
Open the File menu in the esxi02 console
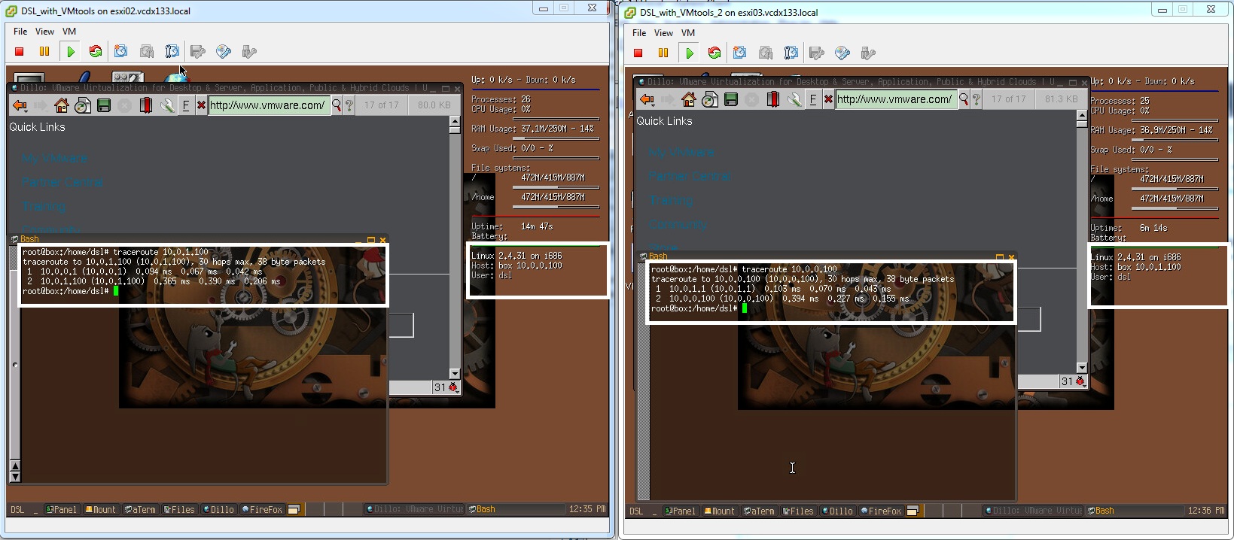point(20,32)
